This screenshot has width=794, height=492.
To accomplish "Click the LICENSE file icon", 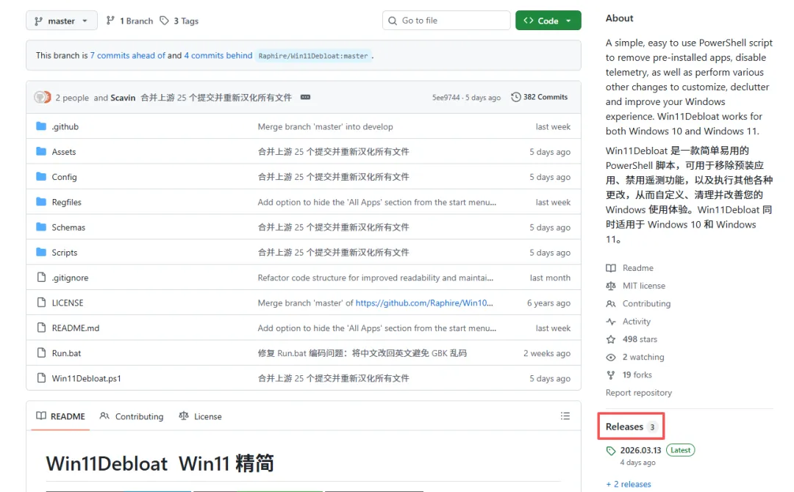I will (x=41, y=303).
